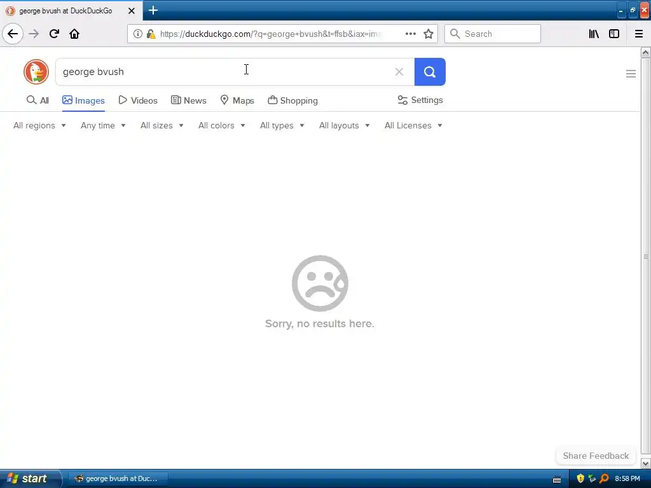This screenshot has height=488, width=651.
Task: Select the Images tab
Action: [x=83, y=100]
